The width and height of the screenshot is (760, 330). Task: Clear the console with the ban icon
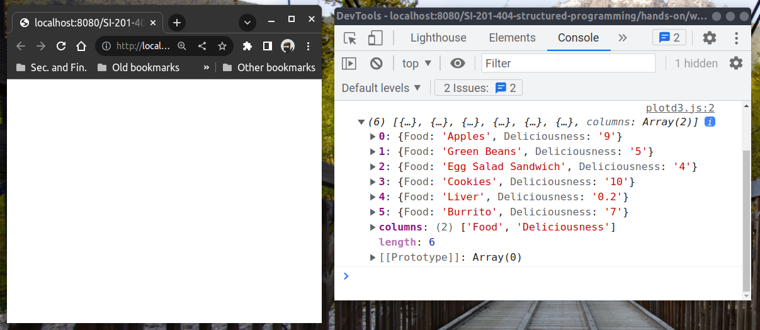(377, 64)
